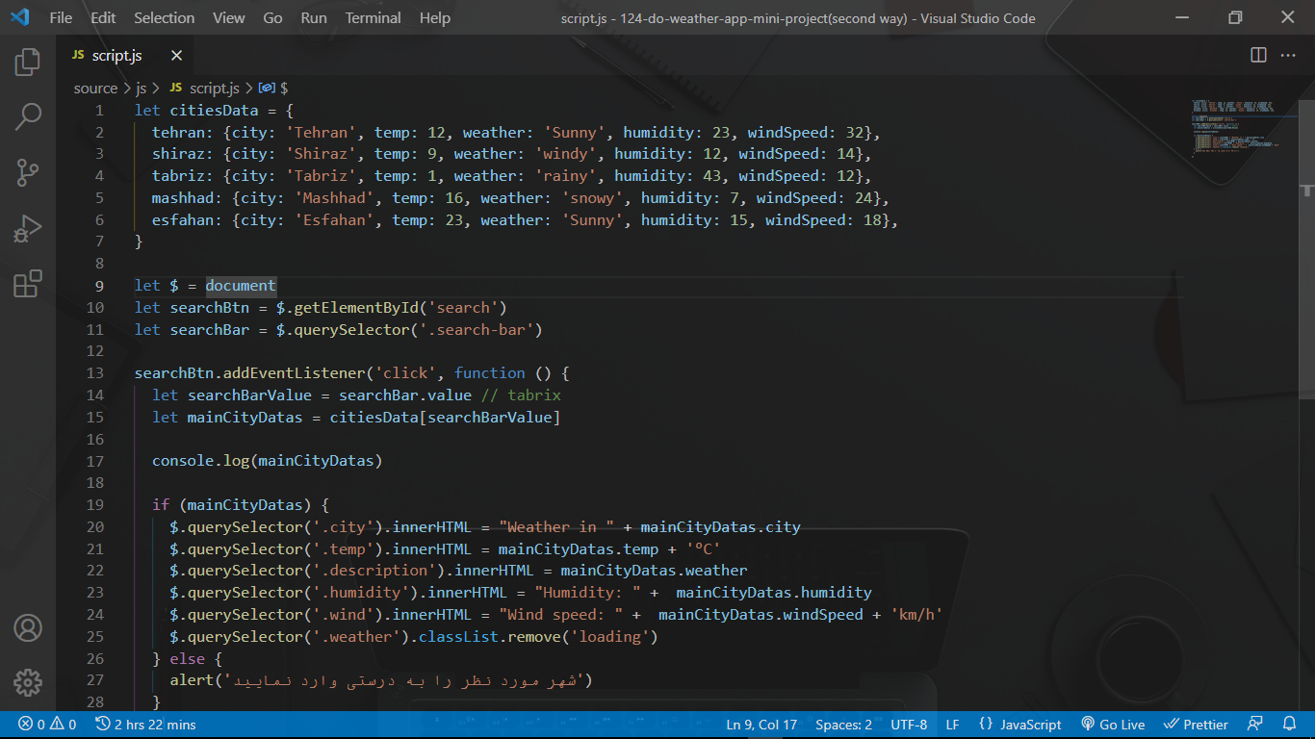1315x739 pixels.
Task: Click errors and warnings status indicator
Action: point(47,725)
